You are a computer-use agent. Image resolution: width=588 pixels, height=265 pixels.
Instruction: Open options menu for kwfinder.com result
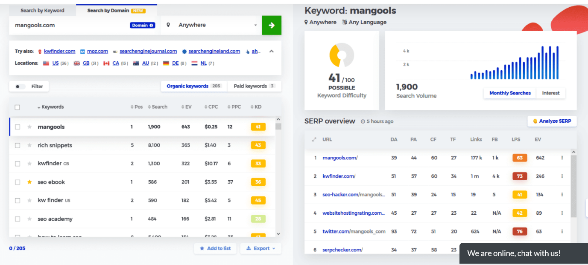(562, 176)
